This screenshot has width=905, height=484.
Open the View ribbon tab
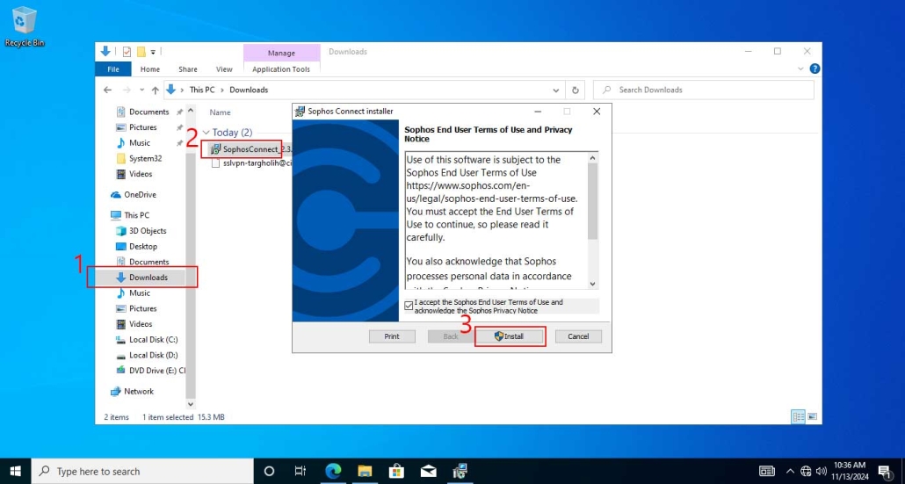tap(224, 69)
